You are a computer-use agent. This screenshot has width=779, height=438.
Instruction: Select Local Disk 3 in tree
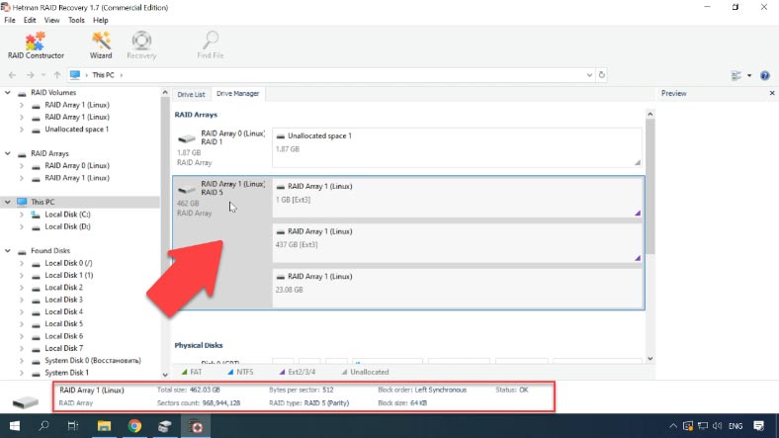tap(63, 300)
